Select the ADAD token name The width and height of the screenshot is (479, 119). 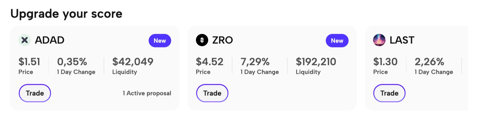50,40
